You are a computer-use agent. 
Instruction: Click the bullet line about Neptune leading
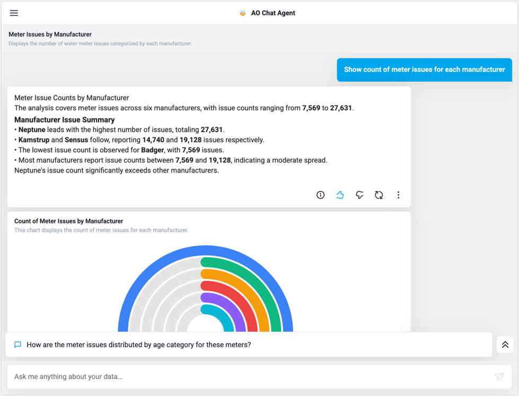tap(119, 130)
